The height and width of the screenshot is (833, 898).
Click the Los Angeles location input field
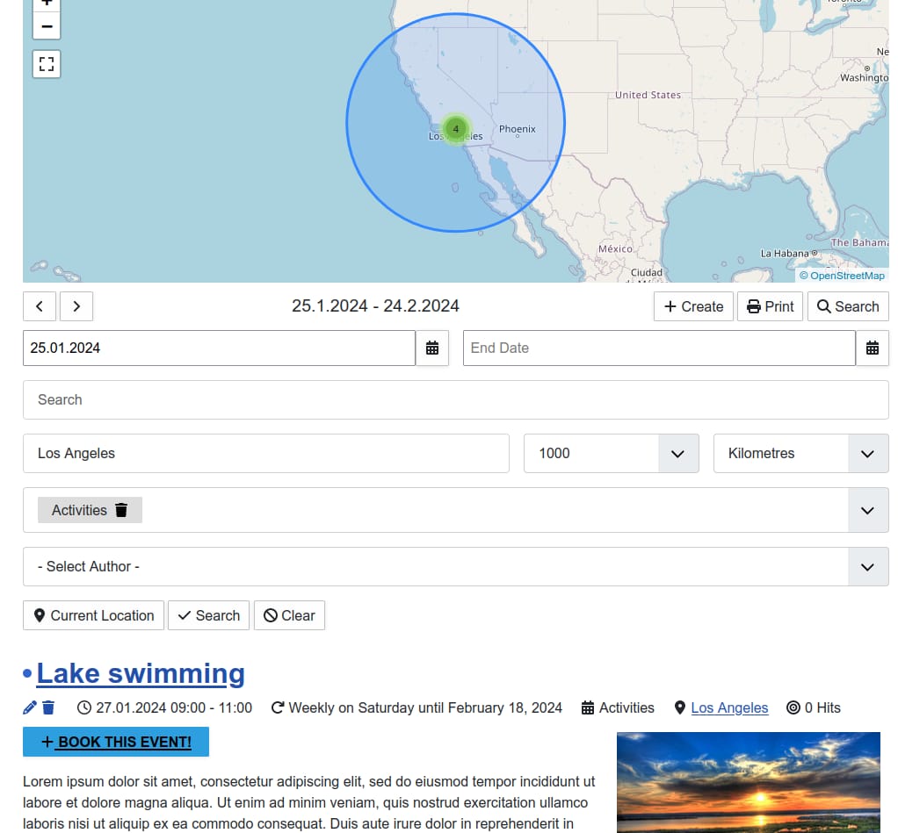point(265,454)
